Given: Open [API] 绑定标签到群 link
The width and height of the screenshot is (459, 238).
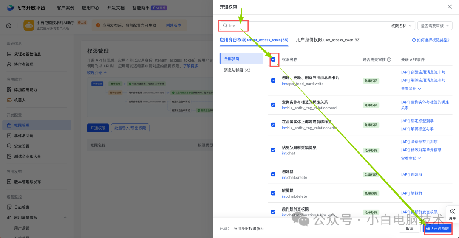Looking at the screenshot, I should point(417,121).
